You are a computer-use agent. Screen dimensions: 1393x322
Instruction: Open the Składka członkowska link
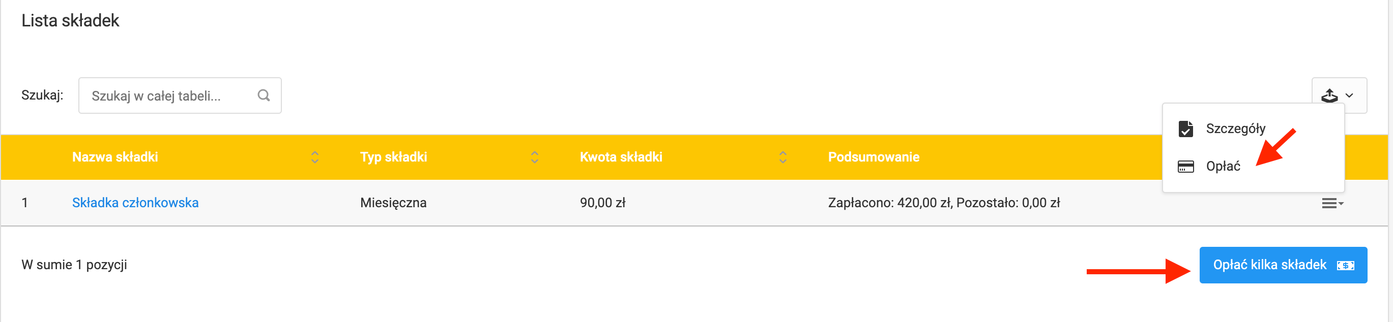(135, 203)
